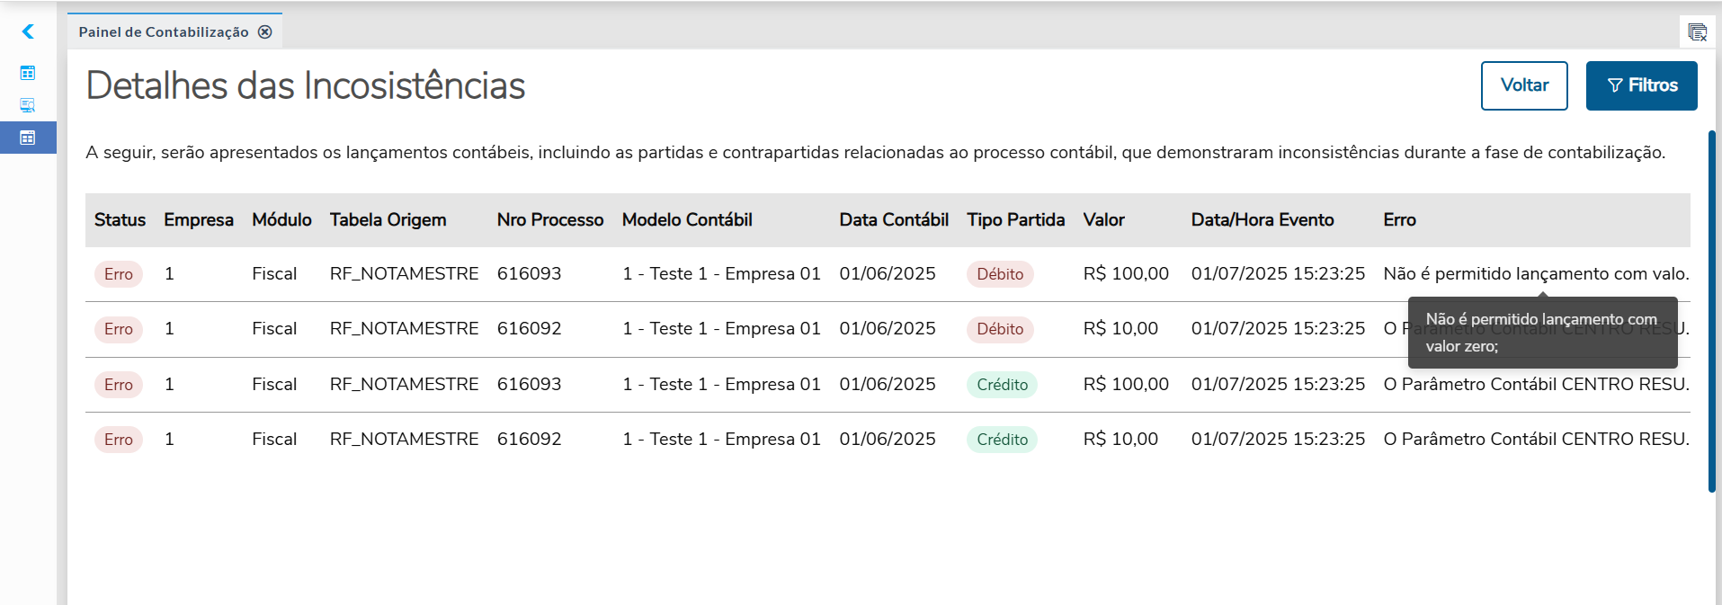Click the Débito badge for process 616092
The height and width of the screenshot is (605, 1722).
[999, 329]
